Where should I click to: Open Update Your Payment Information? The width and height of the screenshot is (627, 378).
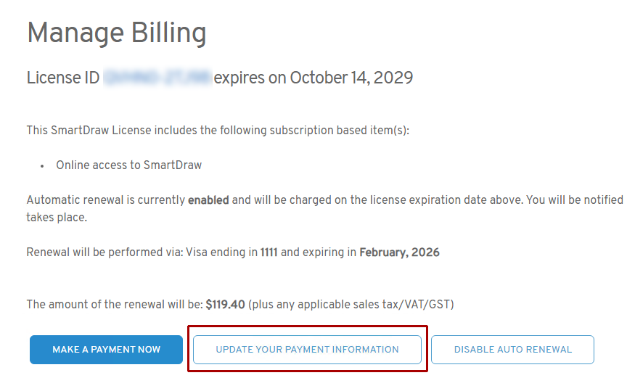[307, 350]
